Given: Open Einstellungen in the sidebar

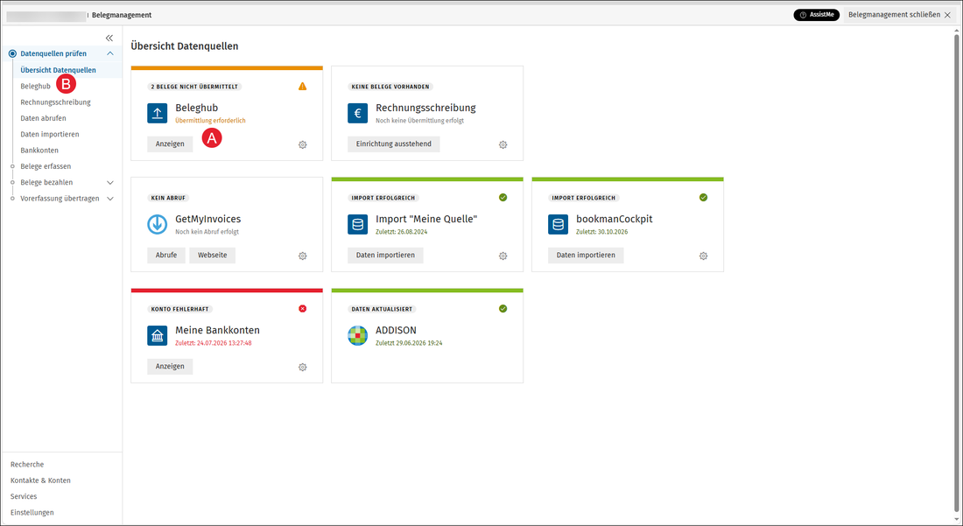Looking at the screenshot, I should coord(32,512).
